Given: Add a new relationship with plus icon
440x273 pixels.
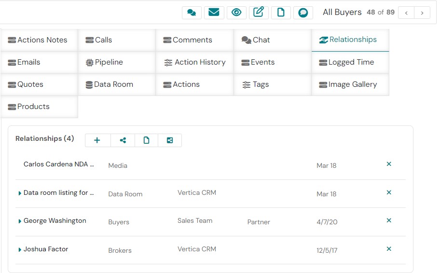Looking at the screenshot, I should [x=97, y=140].
